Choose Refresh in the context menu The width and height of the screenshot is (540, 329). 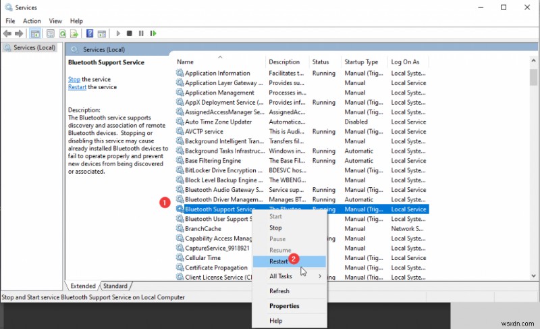(x=290, y=291)
